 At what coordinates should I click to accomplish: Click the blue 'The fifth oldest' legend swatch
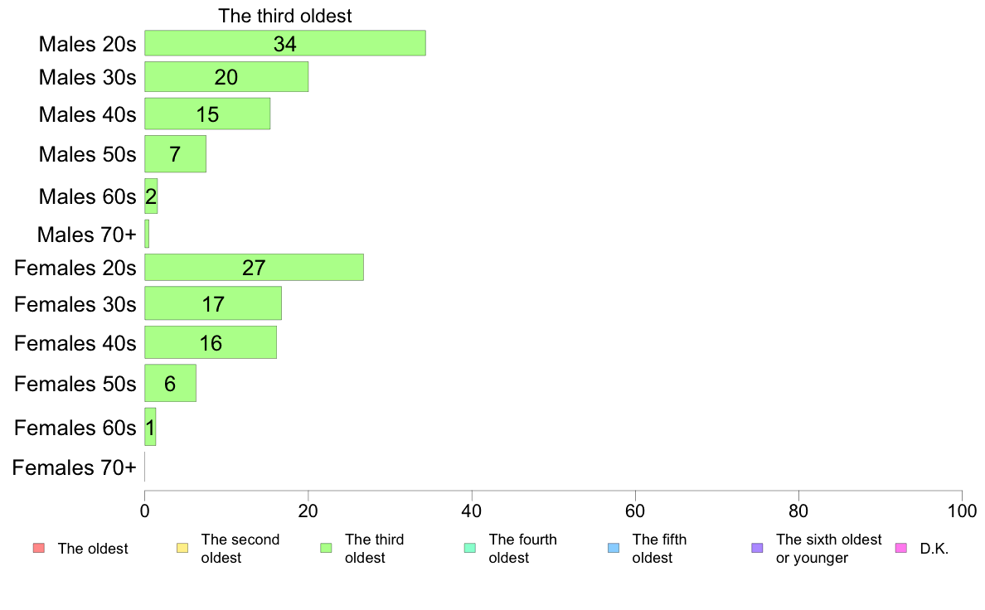614,548
